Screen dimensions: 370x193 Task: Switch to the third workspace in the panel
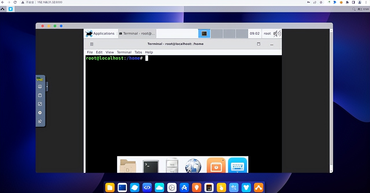click(229, 34)
